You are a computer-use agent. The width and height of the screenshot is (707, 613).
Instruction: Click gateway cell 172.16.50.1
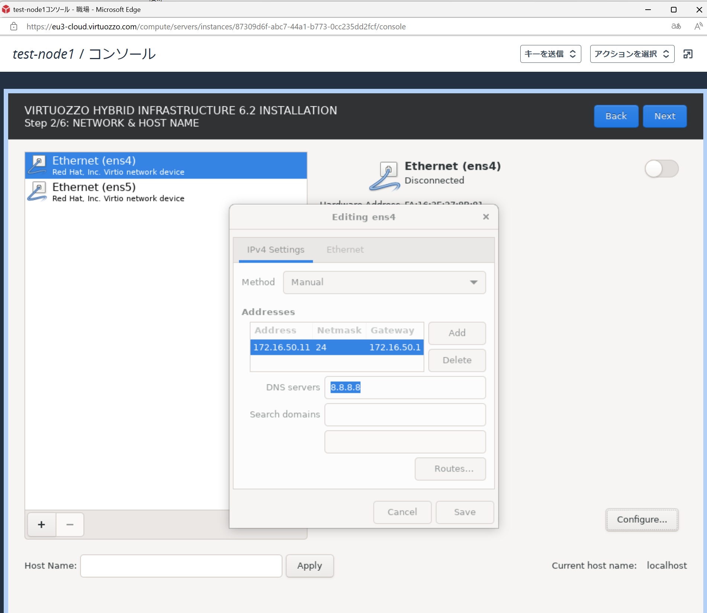[x=395, y=348]
